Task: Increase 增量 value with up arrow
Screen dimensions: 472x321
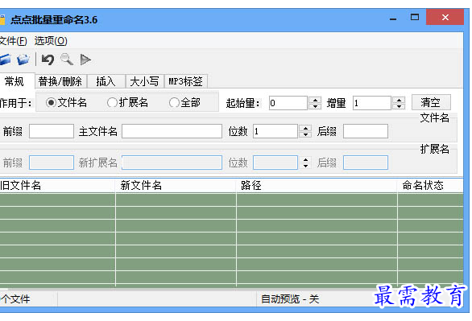Action: 399,100
